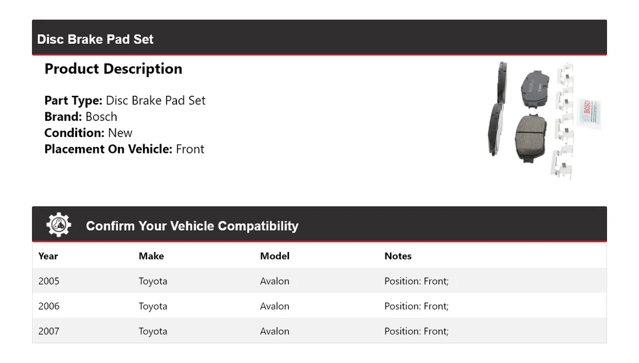Click Toyota in the 2005 row
The image size is (639, 363).
(x=152, y=281)
